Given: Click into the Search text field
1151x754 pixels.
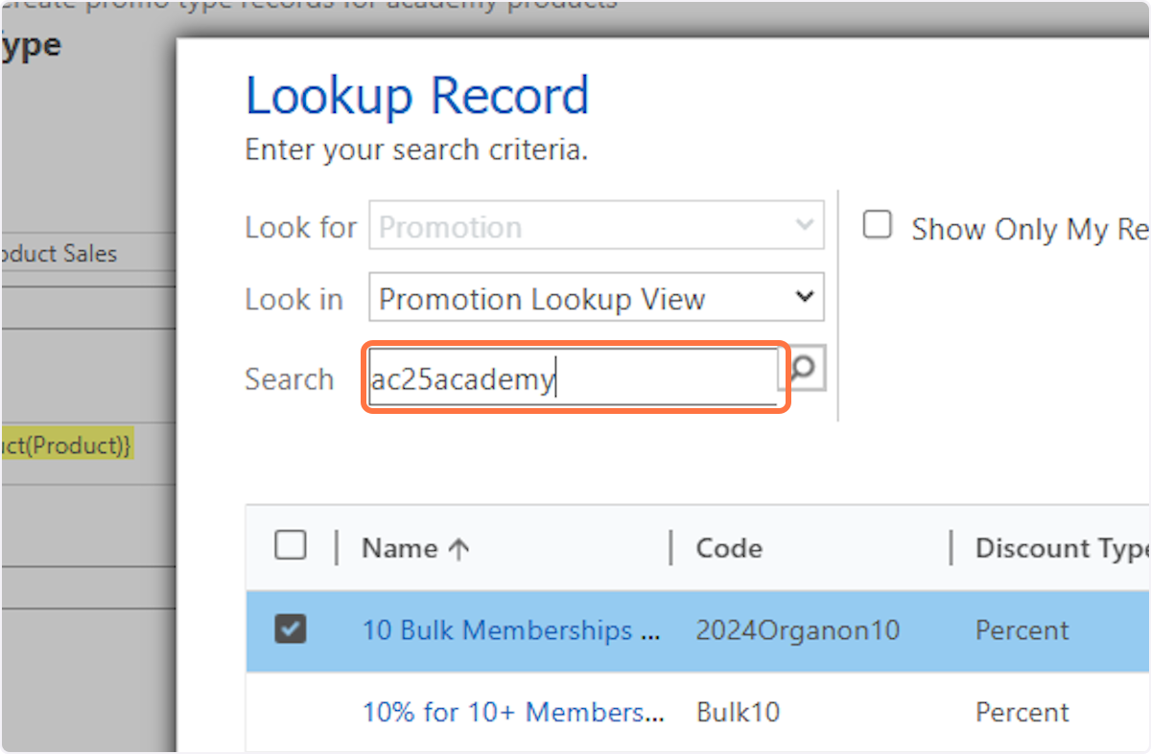Looking at the screenshot, I should pos(573,379).
